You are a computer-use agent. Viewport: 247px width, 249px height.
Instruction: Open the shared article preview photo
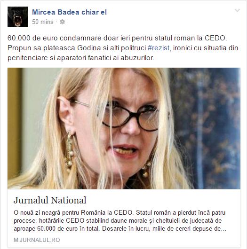click(x=124, y=128)
